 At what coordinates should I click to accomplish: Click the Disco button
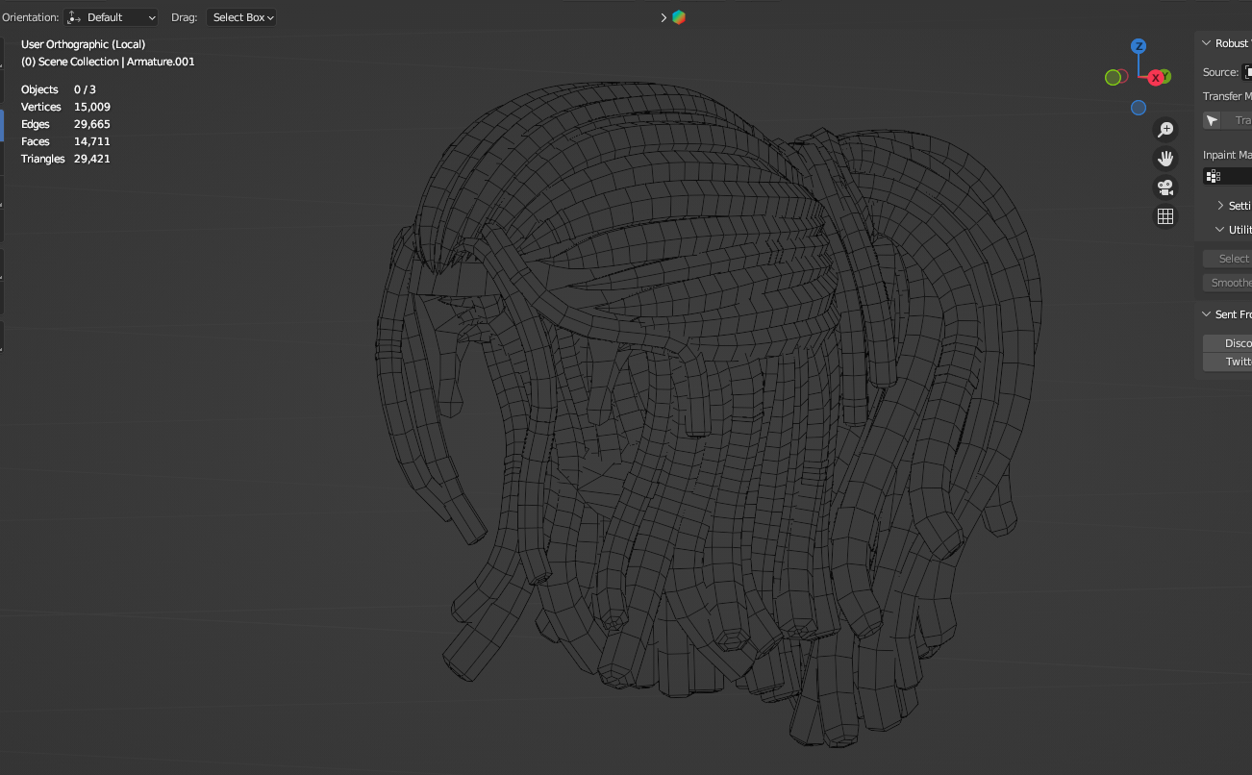pos(1228,343)
